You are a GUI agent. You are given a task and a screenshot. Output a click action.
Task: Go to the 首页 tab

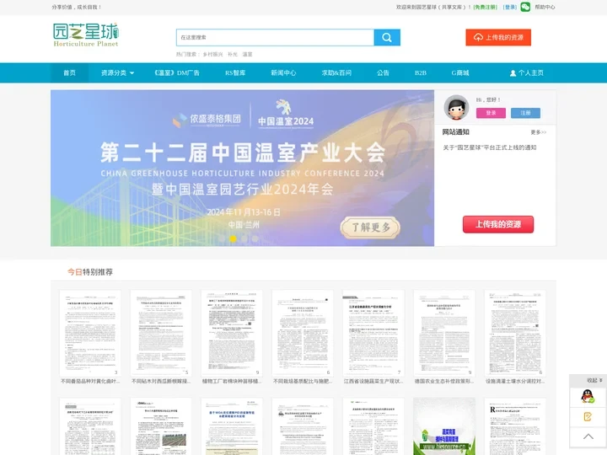coord(70,72)
